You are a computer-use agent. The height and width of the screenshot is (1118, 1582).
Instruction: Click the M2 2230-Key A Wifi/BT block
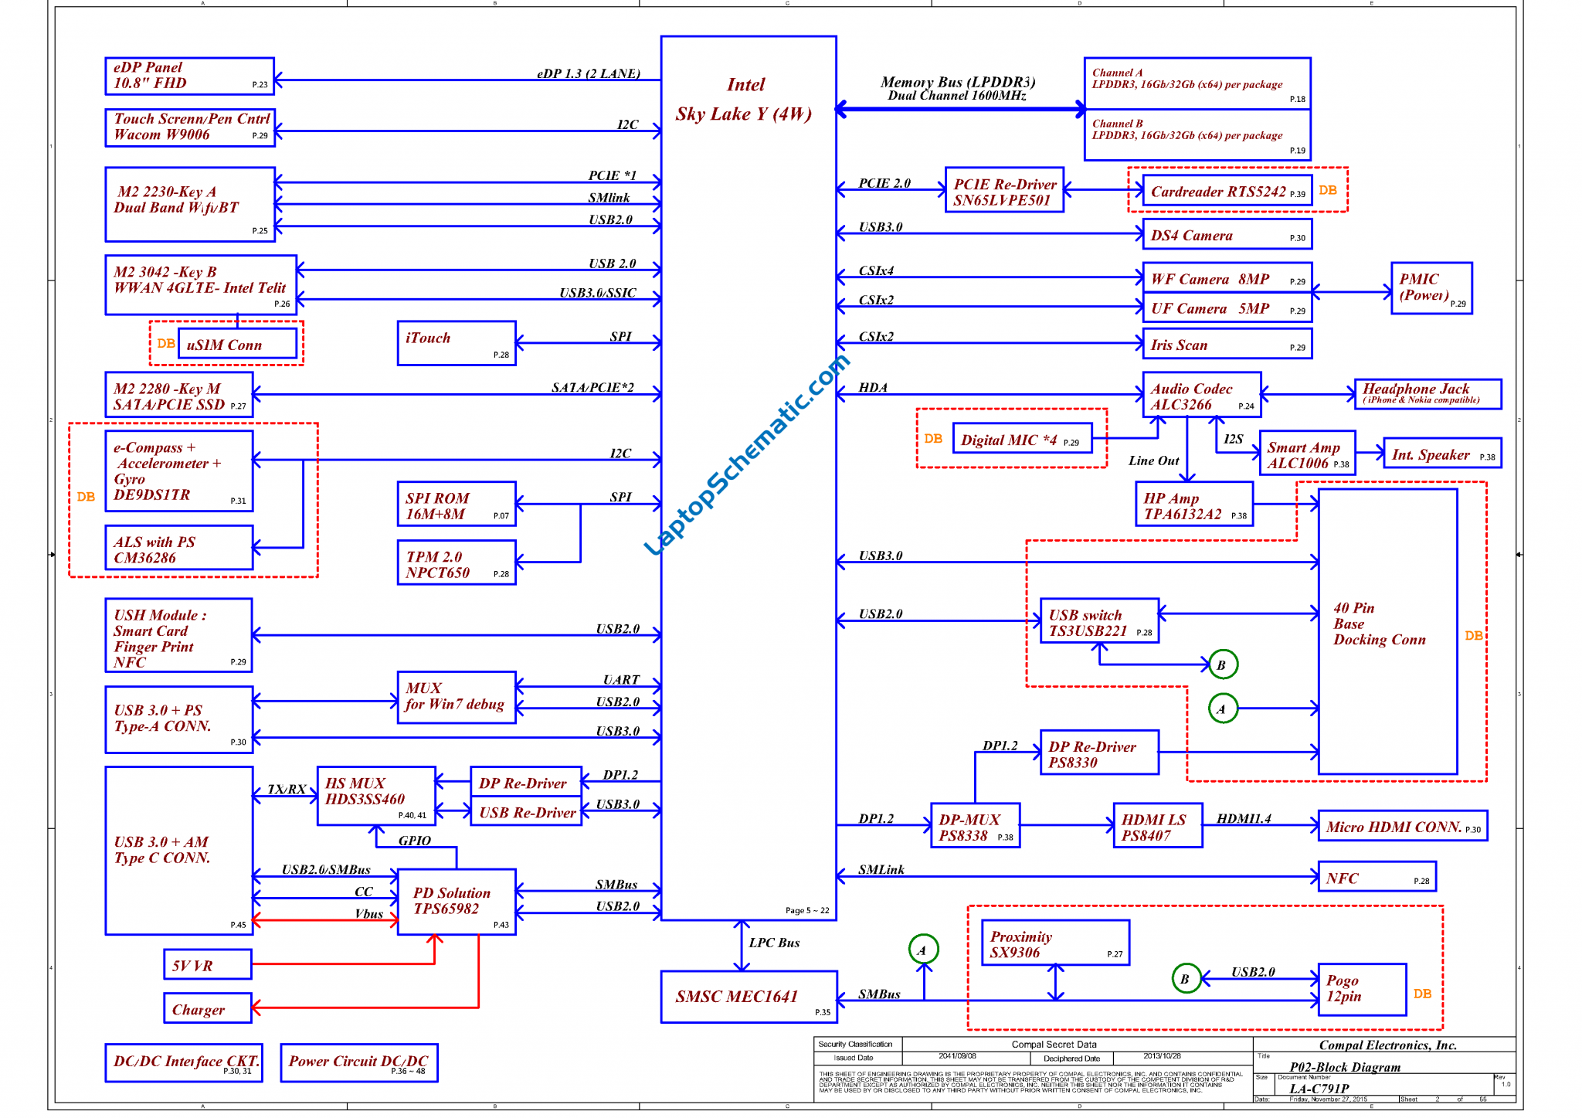click(x=189, y=204)
